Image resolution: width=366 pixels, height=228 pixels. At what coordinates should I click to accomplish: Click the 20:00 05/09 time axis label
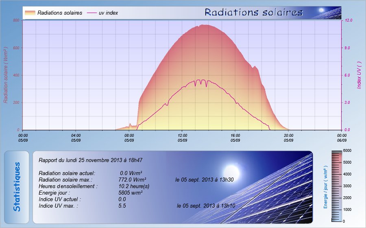point(288,138)
